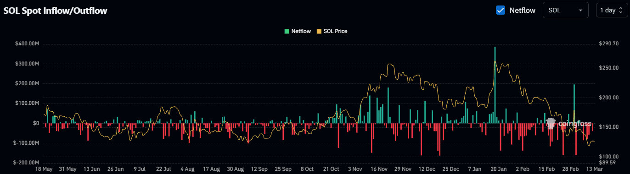Click the green Netflow legend swatch
Screen dimensions: 630x174
point(287,31)
